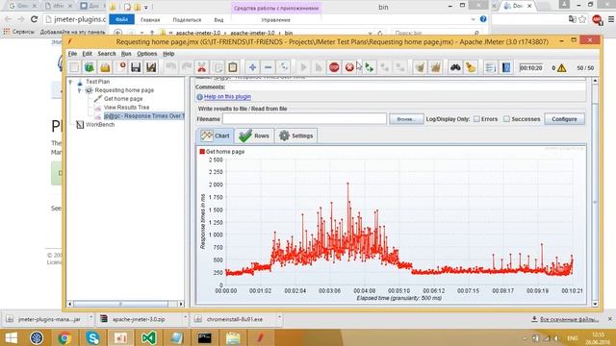Switch to the Chart tab
Screen dimensions: 616x346
215,136
